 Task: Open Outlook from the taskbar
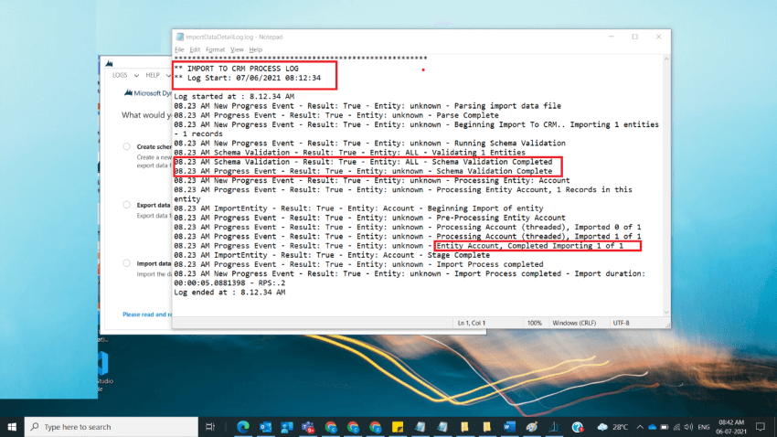265,427
